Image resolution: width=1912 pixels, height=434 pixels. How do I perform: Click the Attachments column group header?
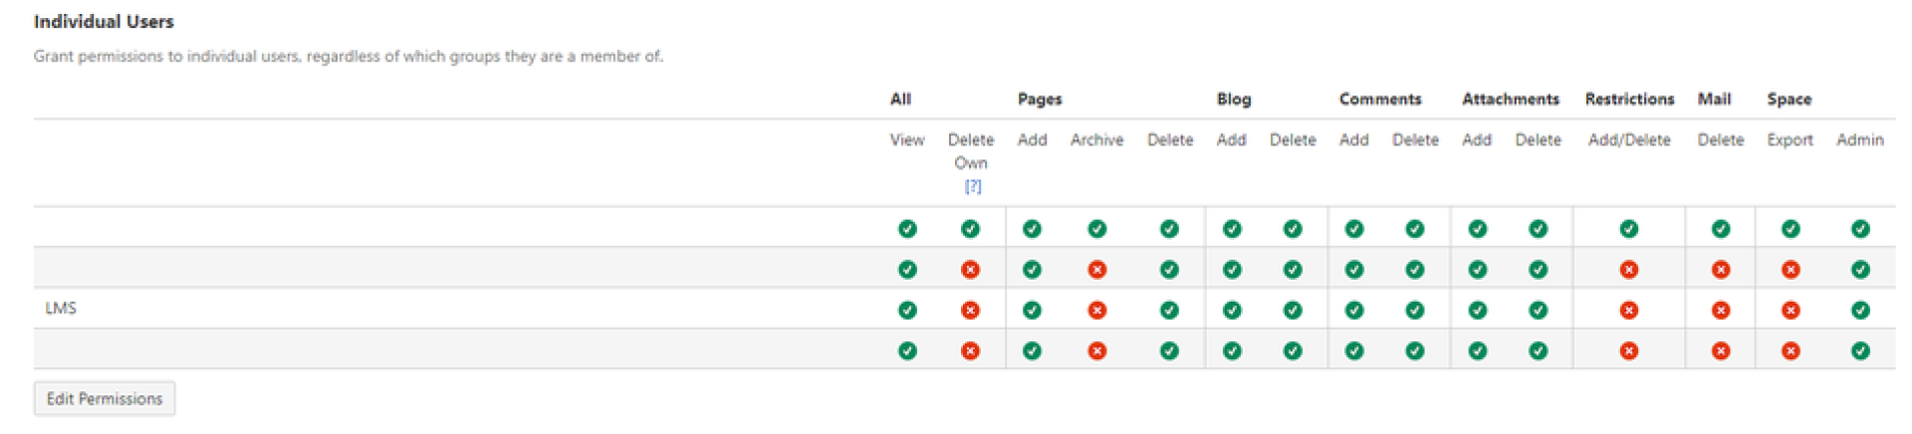(1511, 100)
